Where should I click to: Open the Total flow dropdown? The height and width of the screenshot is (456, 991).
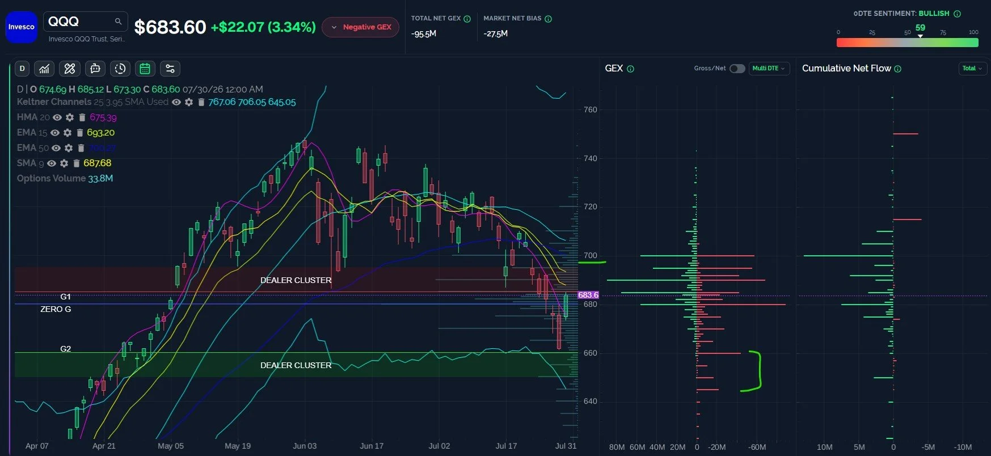tap(972, 69)
